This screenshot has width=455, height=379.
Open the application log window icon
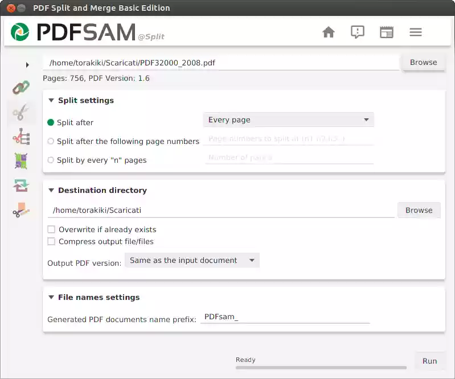pos(387,32)
